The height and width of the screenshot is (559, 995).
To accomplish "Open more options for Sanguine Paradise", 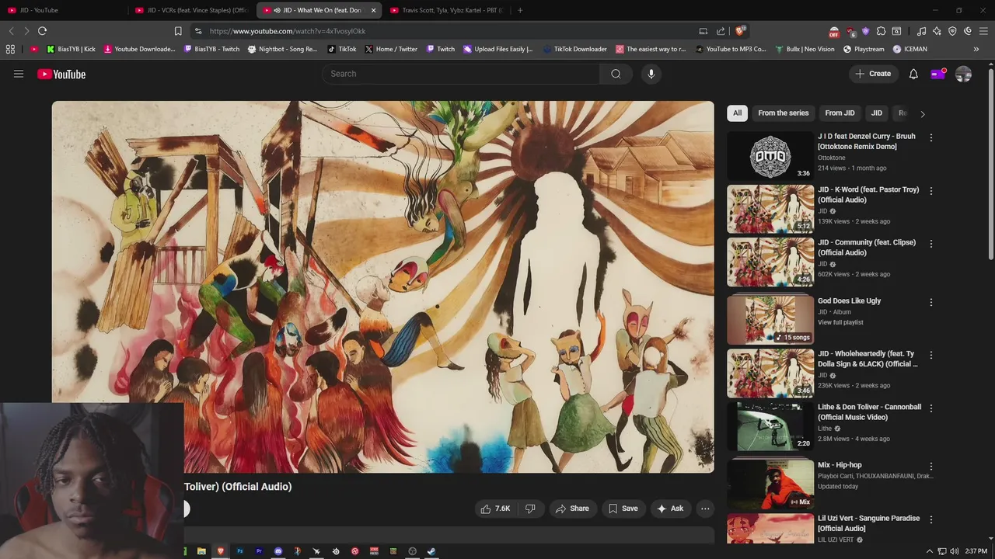I will (930, 519).
